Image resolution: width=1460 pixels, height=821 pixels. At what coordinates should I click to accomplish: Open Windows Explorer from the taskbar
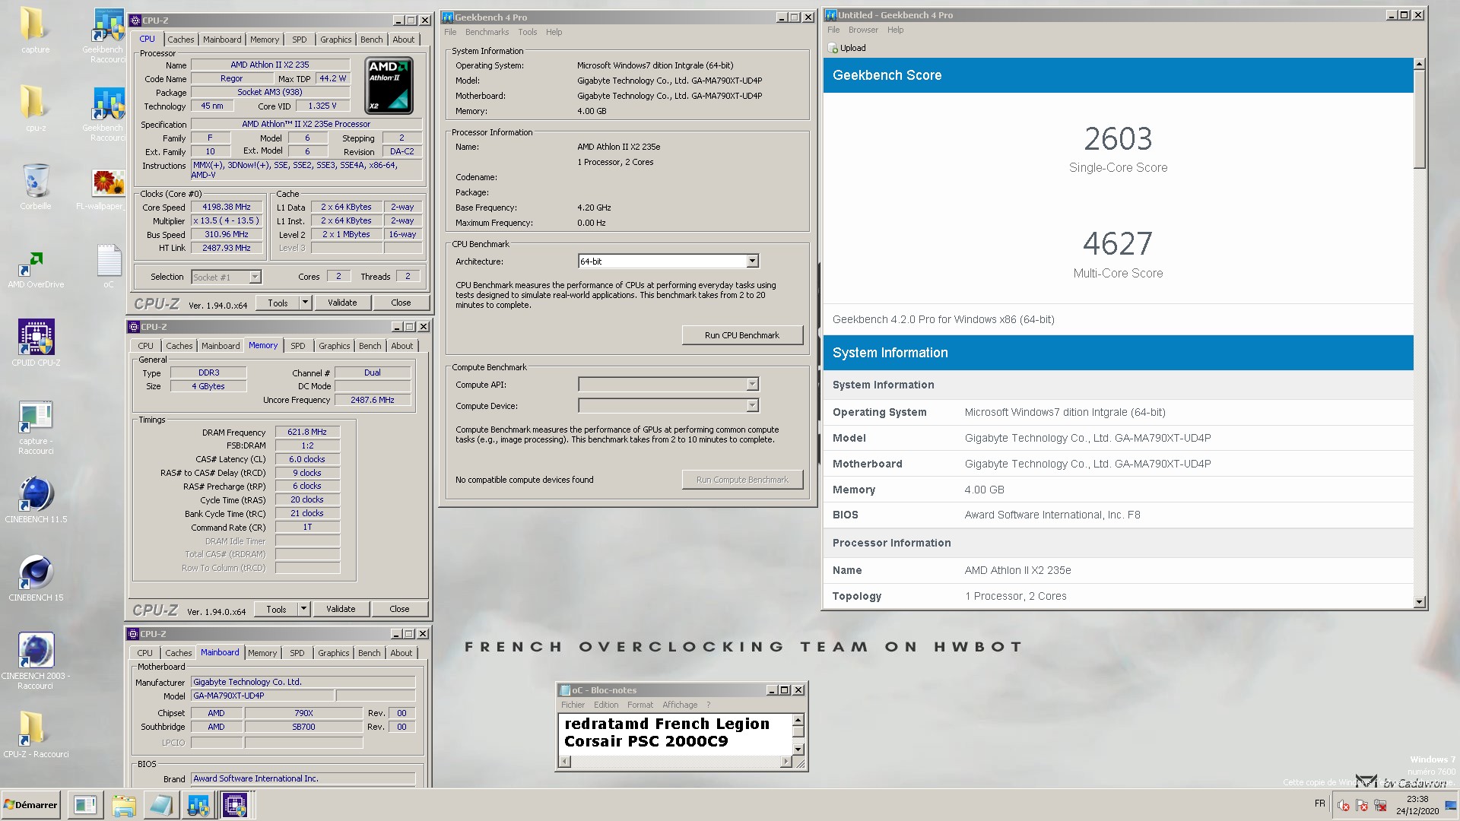[x=123, y=805]
